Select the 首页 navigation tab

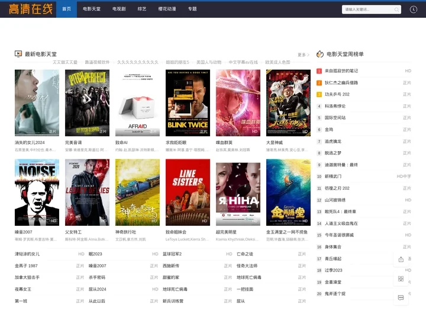click(66, 9)
